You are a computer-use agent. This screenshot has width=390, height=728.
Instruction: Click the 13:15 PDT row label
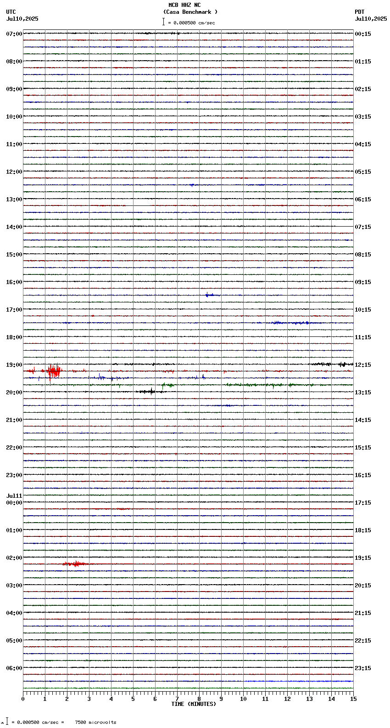tap(363, 392)
